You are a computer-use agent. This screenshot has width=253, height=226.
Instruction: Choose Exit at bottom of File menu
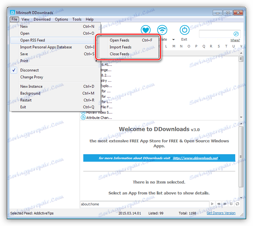55,107
